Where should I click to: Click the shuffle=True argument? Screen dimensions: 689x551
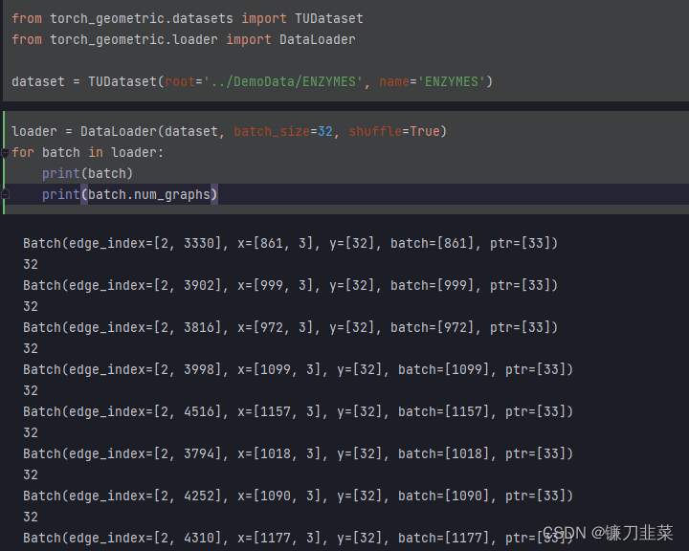pyautogui.click(x=394, y=131)
